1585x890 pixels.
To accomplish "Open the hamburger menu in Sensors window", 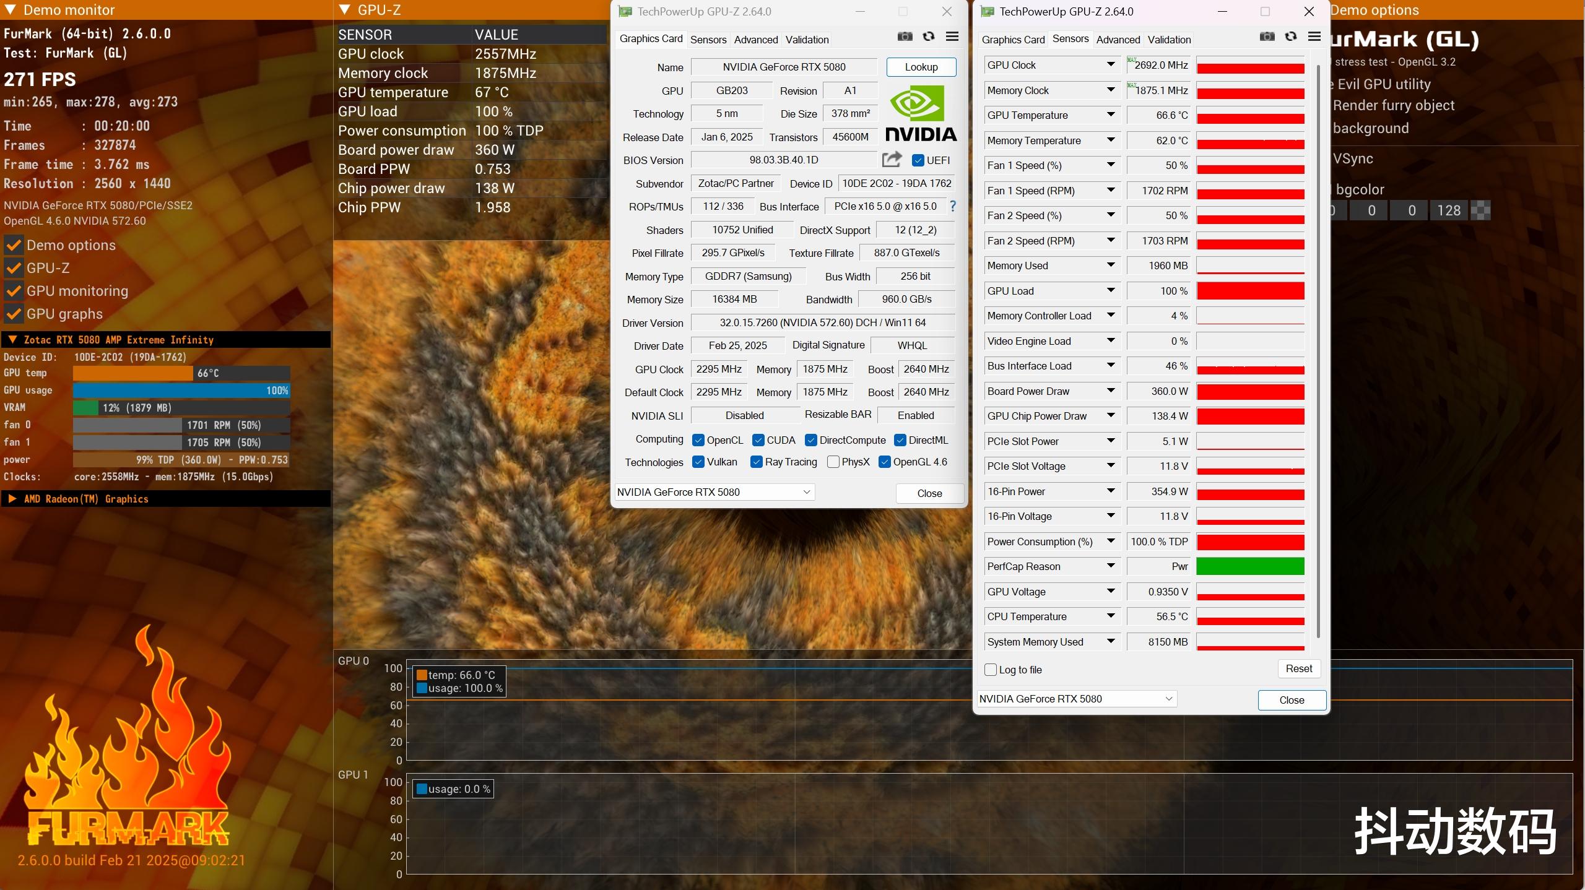I will [1314, 37].
